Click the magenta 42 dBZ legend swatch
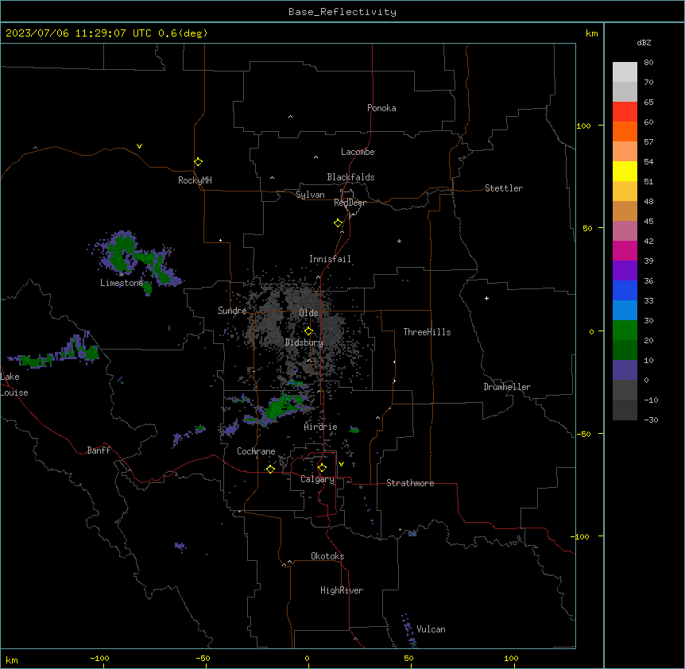 (x=625, y=250)
